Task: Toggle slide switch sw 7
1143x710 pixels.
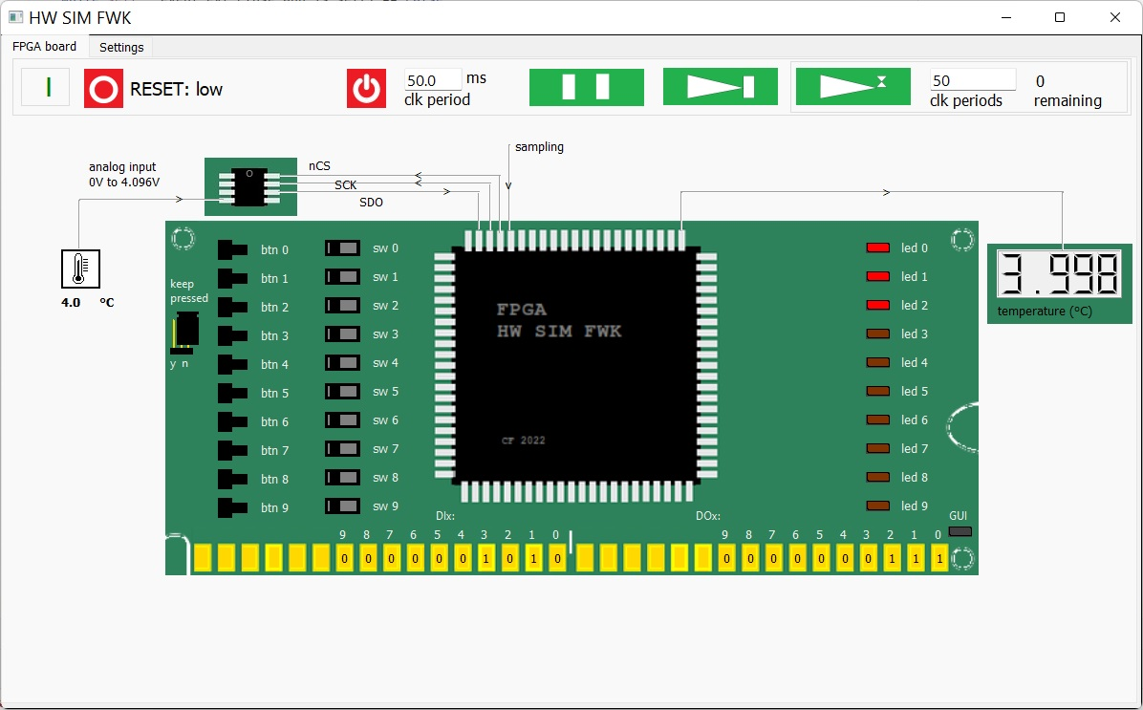Action: pos(342,449)
